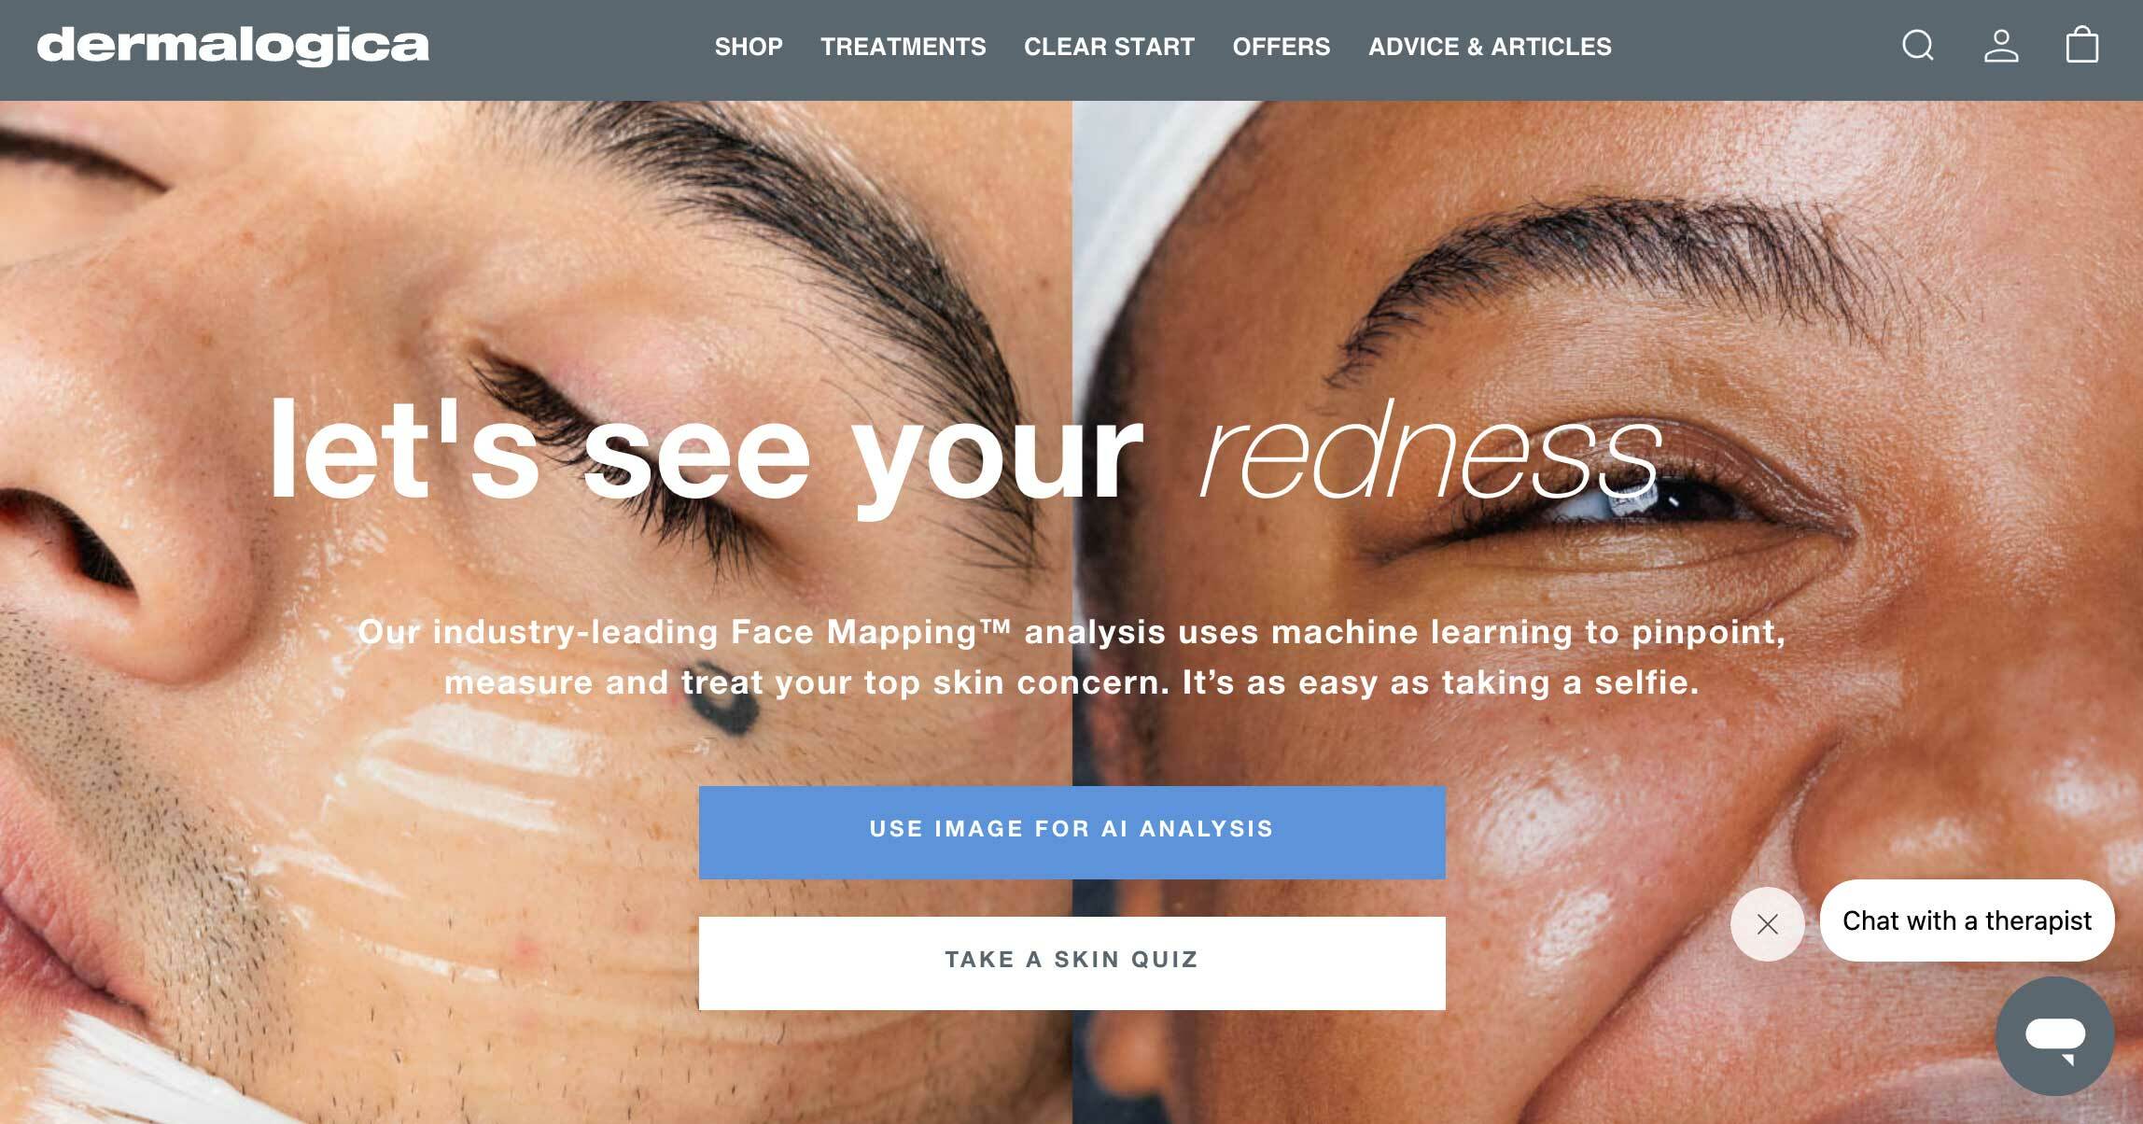
Task: Open the account profile icon
Action: click(2001, 45)
